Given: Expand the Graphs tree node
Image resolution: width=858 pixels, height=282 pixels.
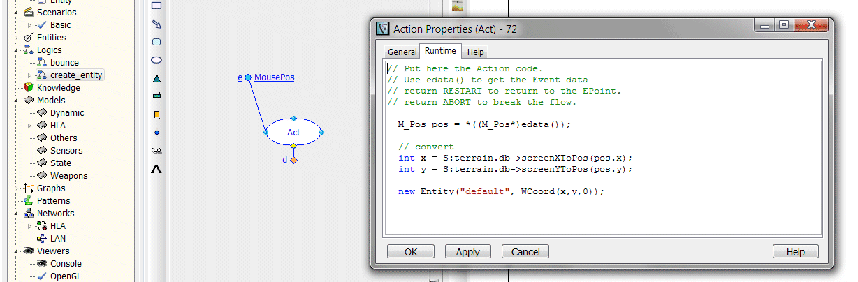Looking at the screenshot, I should pos(17,188).
